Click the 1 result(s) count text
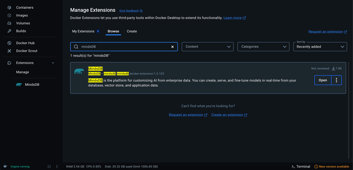The image size is (353, 170). [x=90, y=56]
